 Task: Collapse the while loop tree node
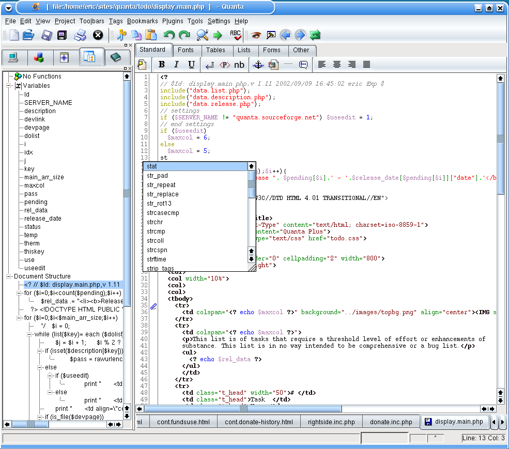30,334
